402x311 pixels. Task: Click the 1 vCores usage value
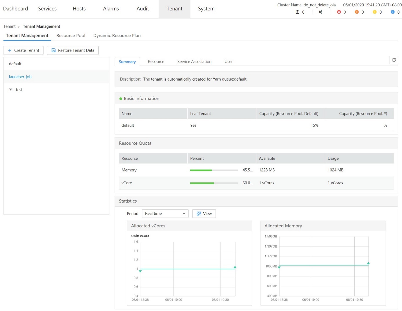click(335, 183)
